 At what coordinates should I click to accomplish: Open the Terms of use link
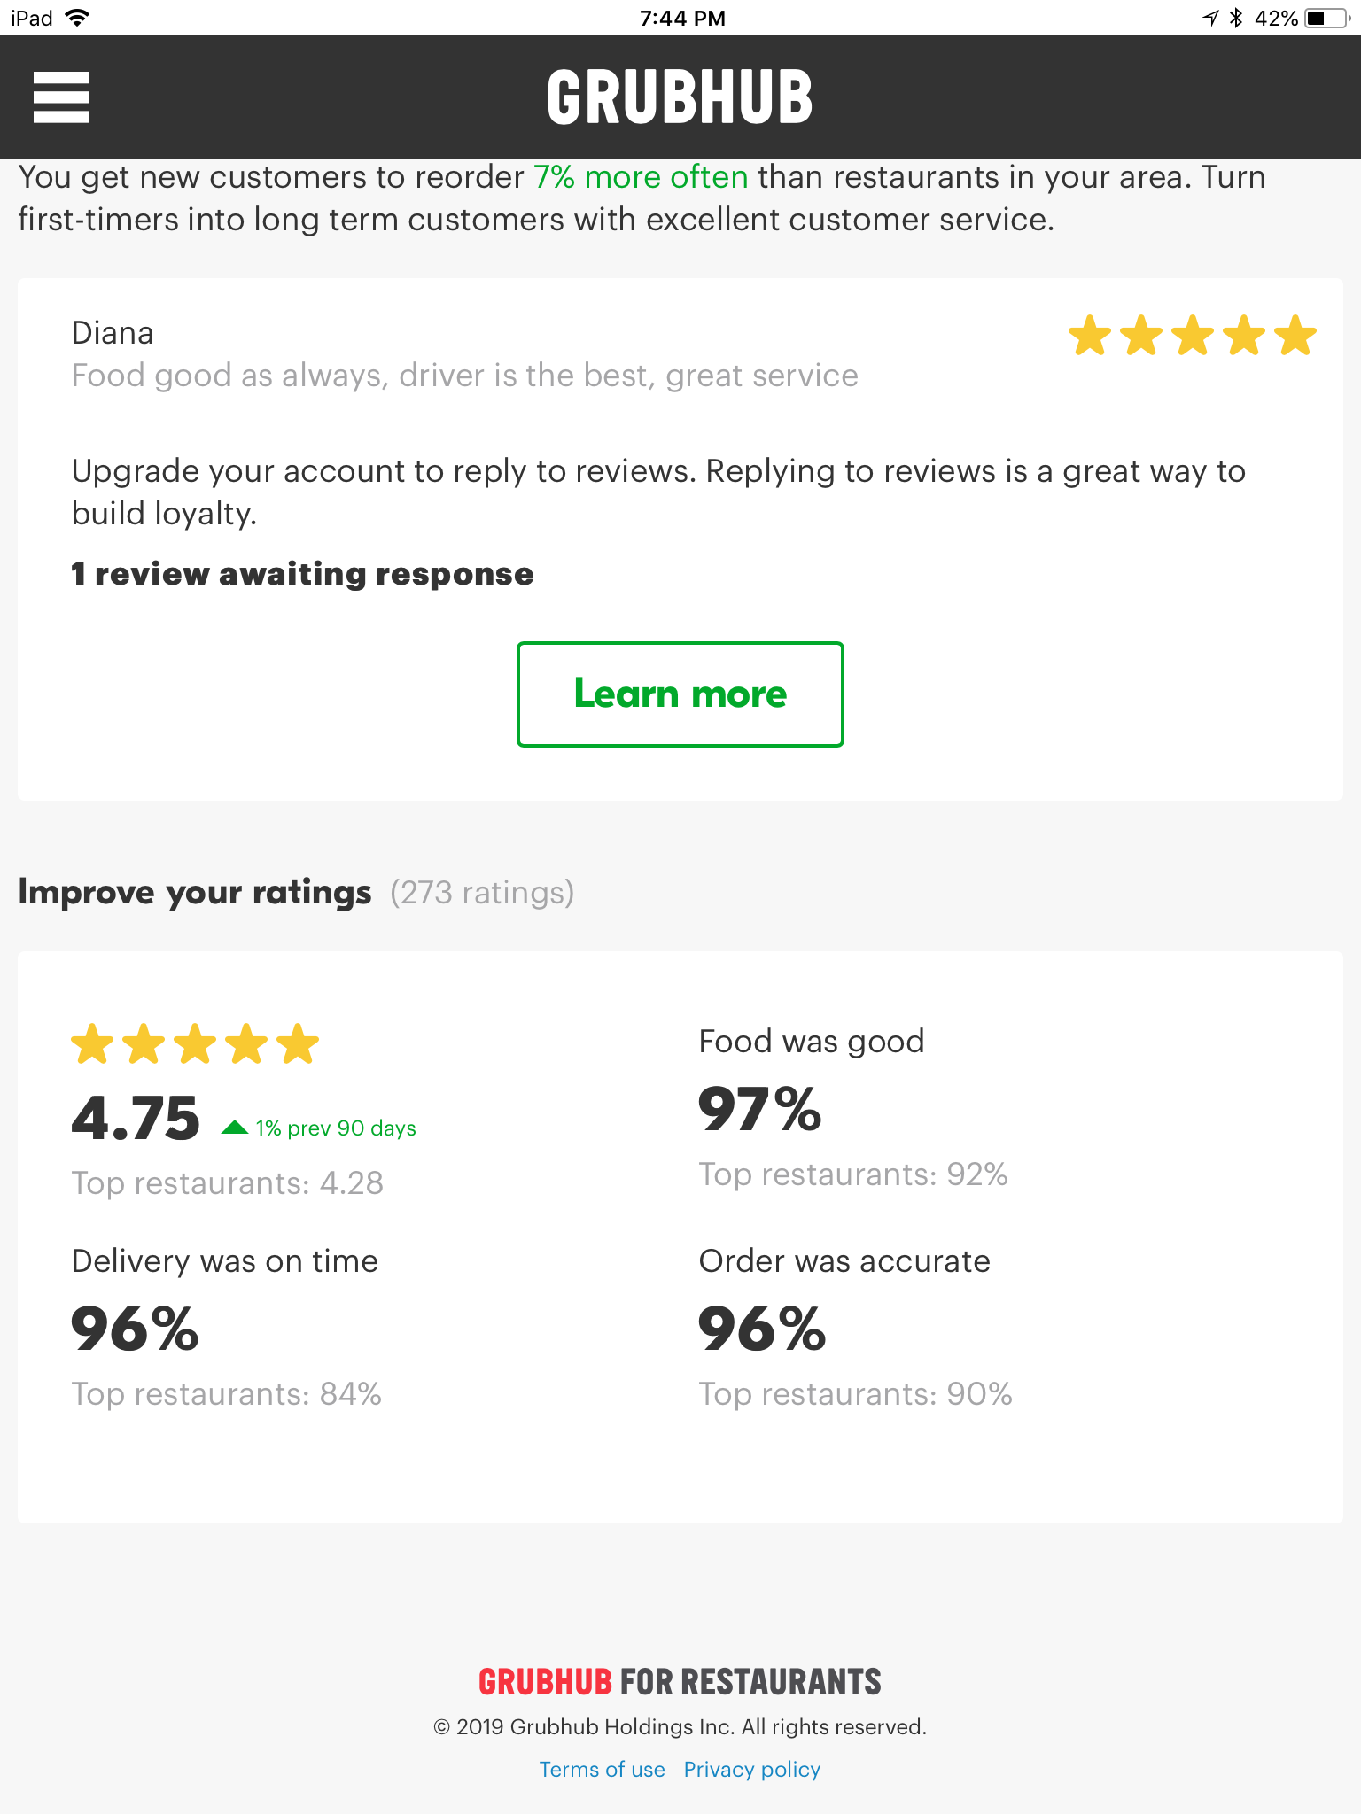pyautogui.click(x=603, y=1769)
